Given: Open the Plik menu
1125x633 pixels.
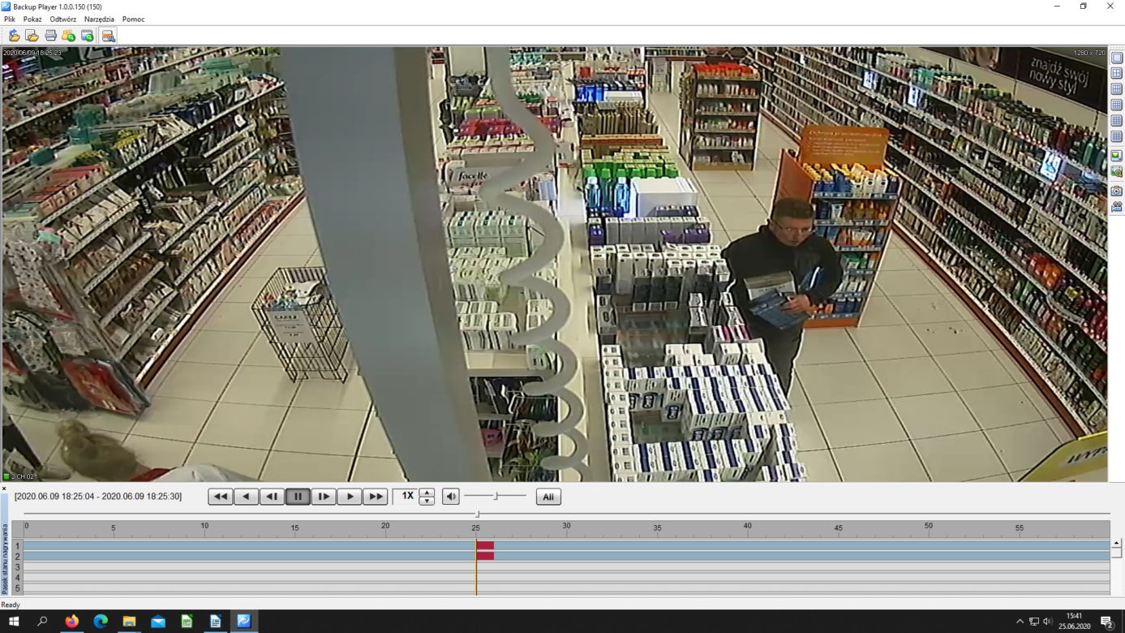Looking at the screenshot, I should [x=10, y=19].
